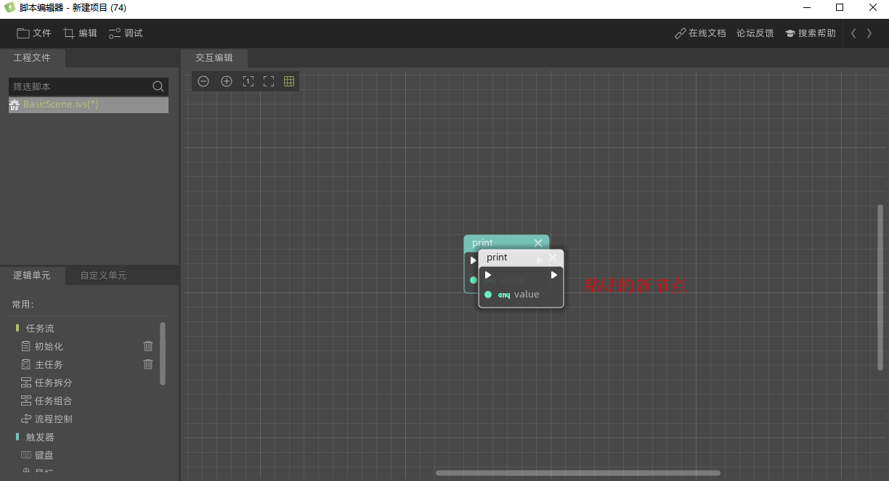Select the 交互编辑 tab
Viewport: 889px width, 481px height.
point(214,57)
